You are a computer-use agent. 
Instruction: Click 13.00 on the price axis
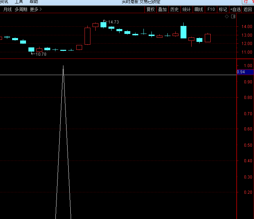[247, 35]
